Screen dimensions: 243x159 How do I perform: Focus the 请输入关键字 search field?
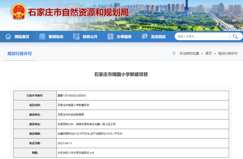pos(202,36)
